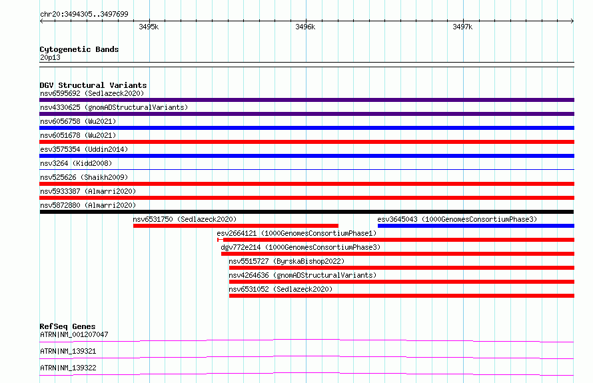Click the thin blue line for nsv3264
This screenshot has height=383, width=593.
click(306, 169)
